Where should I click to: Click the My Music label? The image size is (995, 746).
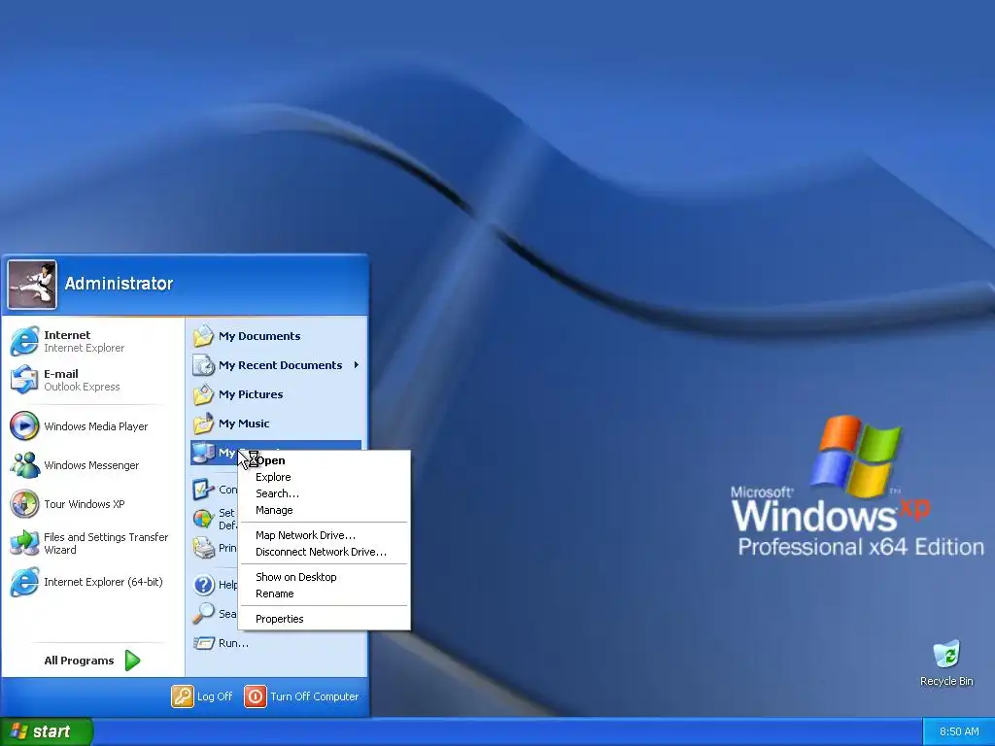[x=244, y=424]
